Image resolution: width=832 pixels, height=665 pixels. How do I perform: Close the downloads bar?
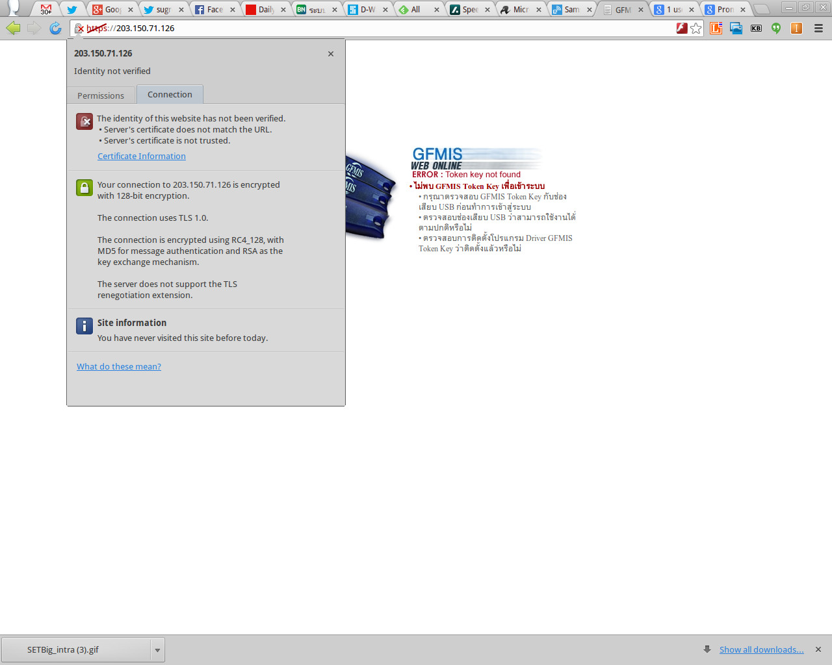tap(818, 649)
